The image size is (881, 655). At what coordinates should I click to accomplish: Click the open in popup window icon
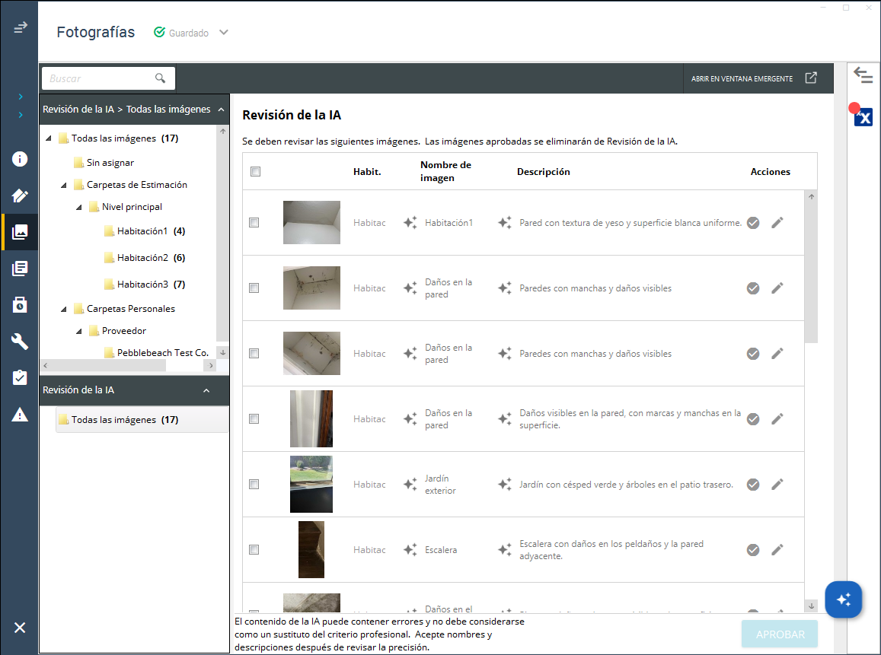(x=812, y=78)
